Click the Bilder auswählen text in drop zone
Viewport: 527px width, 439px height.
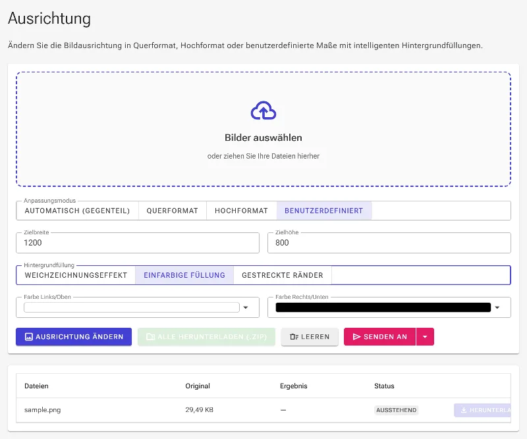click(263, 138)
